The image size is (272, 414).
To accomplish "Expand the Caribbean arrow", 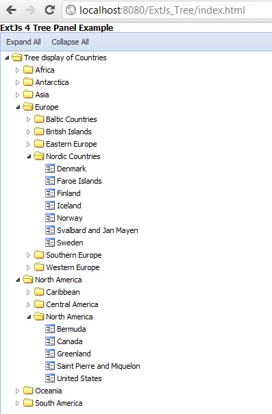I will click(x=28, y=292).
